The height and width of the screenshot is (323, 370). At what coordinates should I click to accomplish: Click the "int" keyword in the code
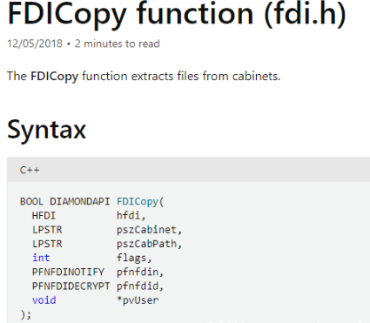click(x=41, y=258)
